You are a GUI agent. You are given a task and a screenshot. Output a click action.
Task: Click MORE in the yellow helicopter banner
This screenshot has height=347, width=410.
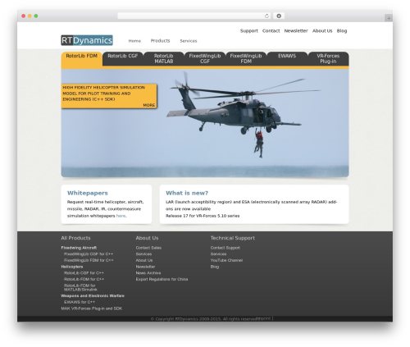click(149, 105)
